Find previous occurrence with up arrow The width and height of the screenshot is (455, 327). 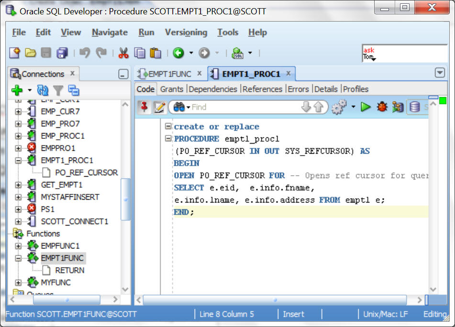click(x=318, y=107)
